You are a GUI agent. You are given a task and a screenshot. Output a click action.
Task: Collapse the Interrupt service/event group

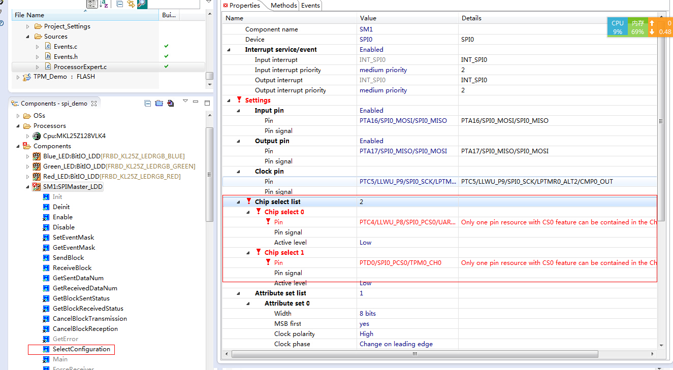(229, 50)
